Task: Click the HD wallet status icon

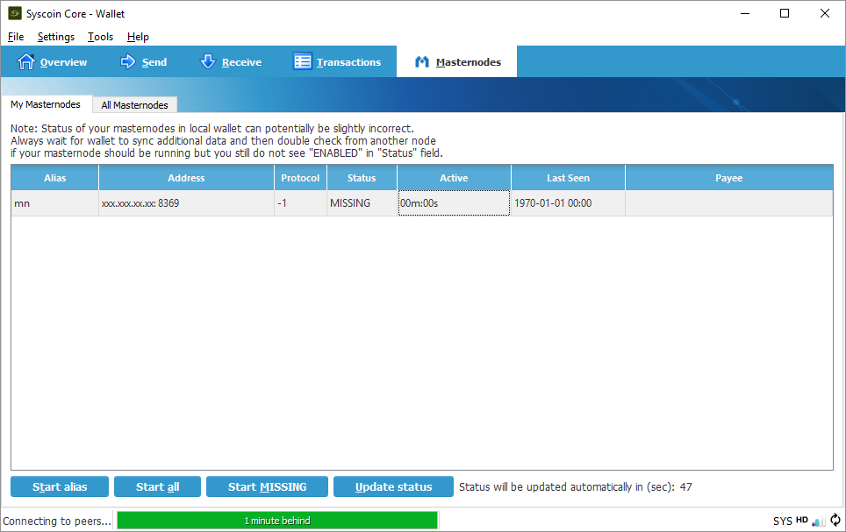Action: (x=802, y=520)
